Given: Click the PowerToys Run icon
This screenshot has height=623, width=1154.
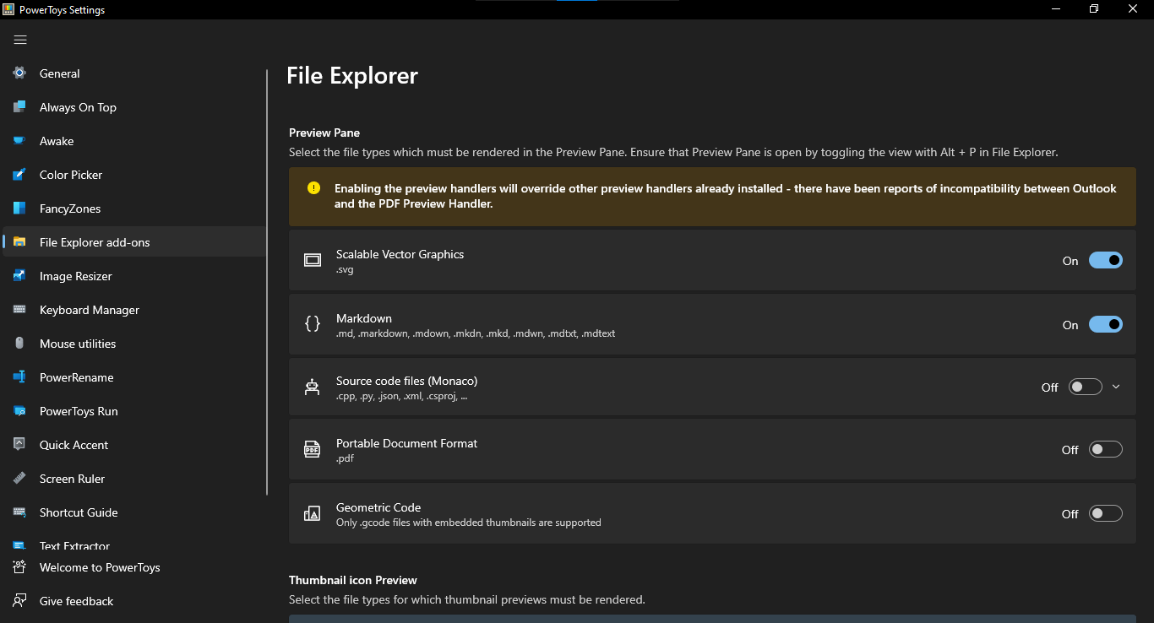Looking at the screenshot, I should tap(19, 411).
